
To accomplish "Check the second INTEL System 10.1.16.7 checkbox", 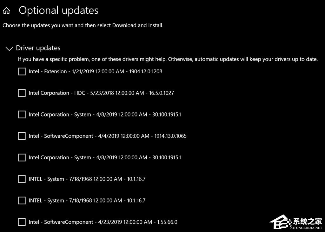I will point(22,201).
